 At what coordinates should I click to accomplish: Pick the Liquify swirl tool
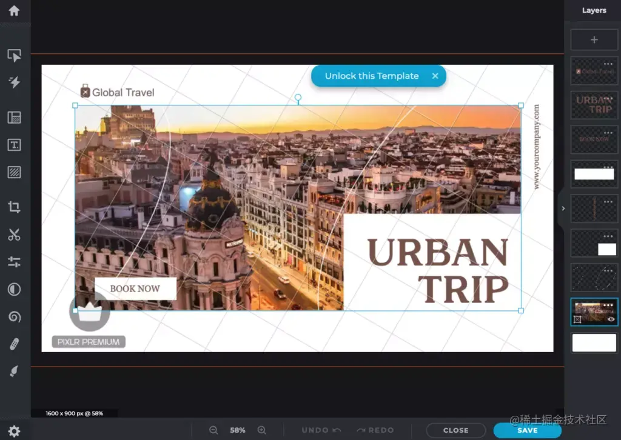[15, 316]
